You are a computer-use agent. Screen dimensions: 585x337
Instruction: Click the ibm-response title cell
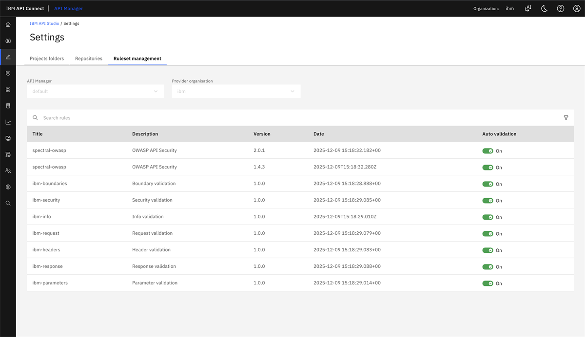click(47, 266)
